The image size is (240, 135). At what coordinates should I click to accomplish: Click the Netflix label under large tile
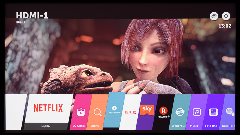[x=46, y=126]
